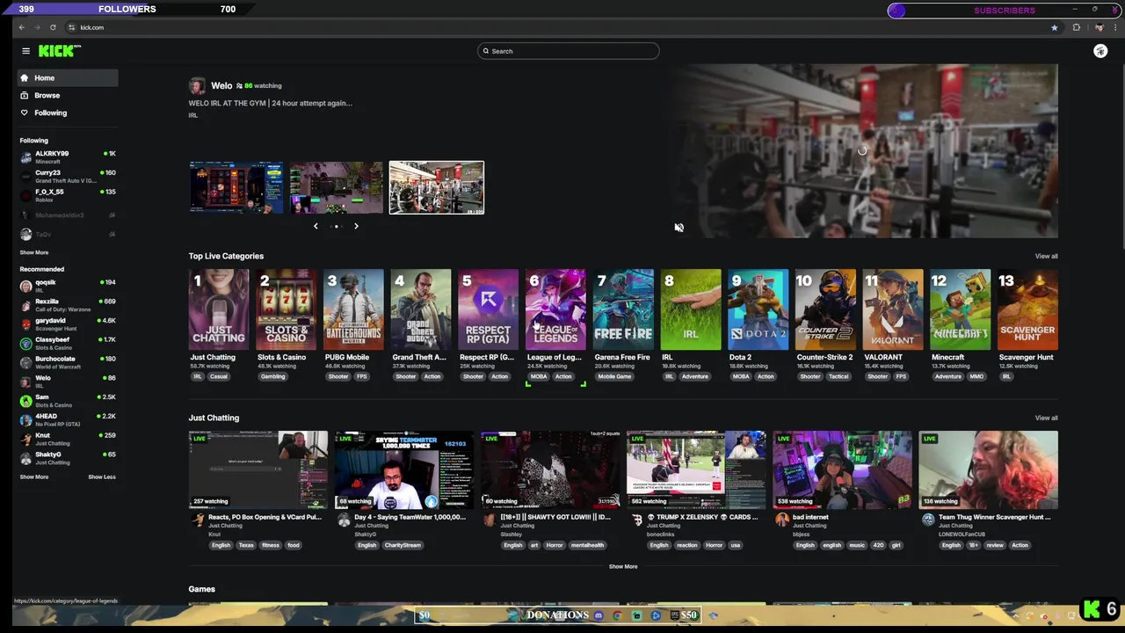Open the Respect RP (GTA) category card
This screenshot has width=1125, height=633.
(489, 309)
